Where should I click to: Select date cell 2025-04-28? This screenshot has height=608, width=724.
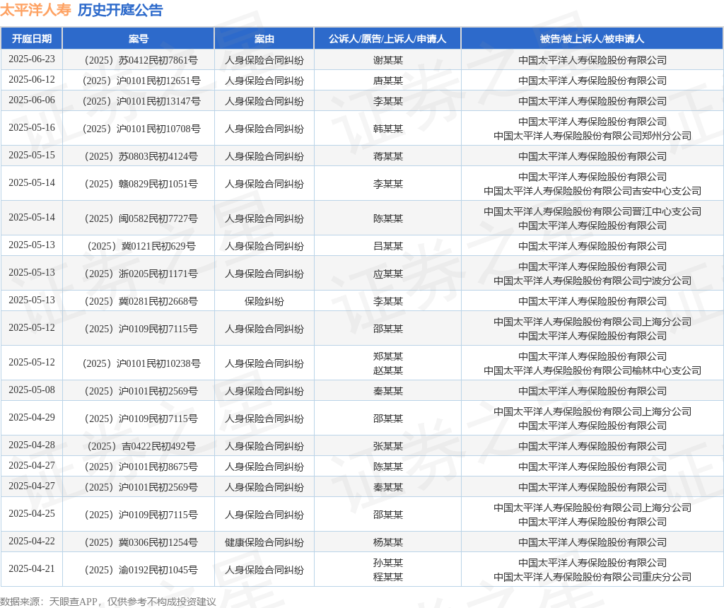pyautogui.click(x=31, y=445)
